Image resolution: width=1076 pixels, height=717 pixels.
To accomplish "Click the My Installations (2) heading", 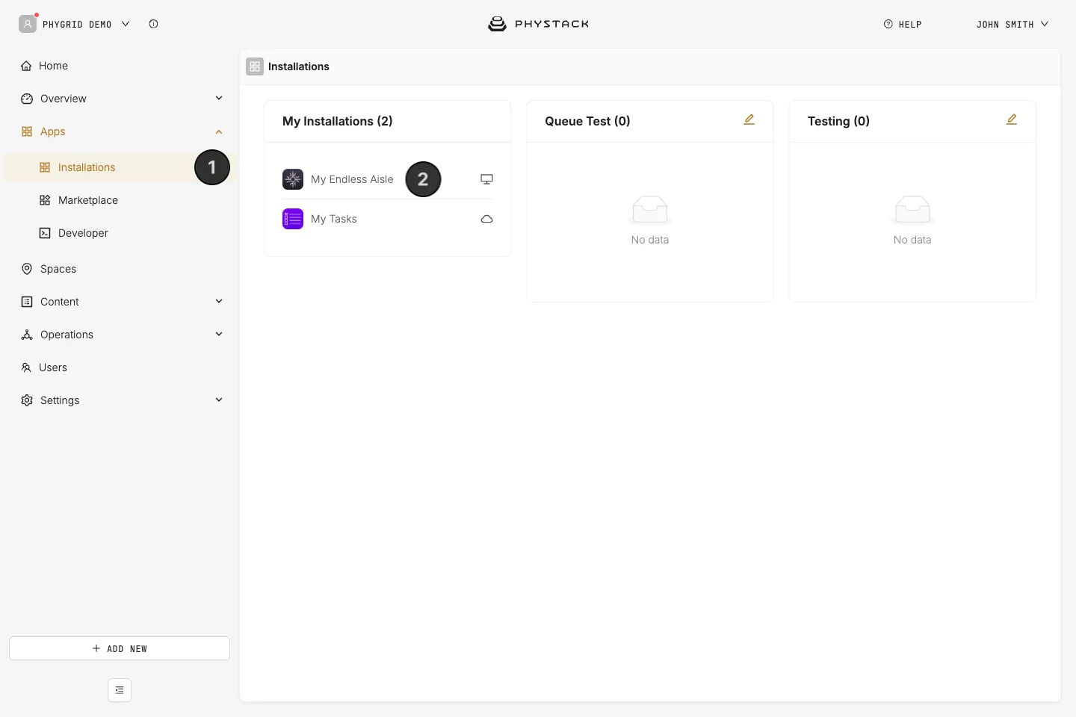I will (x=338, y=121).
